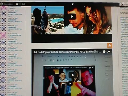Image resolution: width=128 pixels, height=96 pixels.
Task: Play the 'Jak portal pikio' video
Action: [73, 75]
